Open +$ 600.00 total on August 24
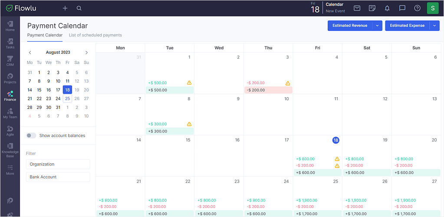Viewport: 444px width, 217px height. [268, 214]
